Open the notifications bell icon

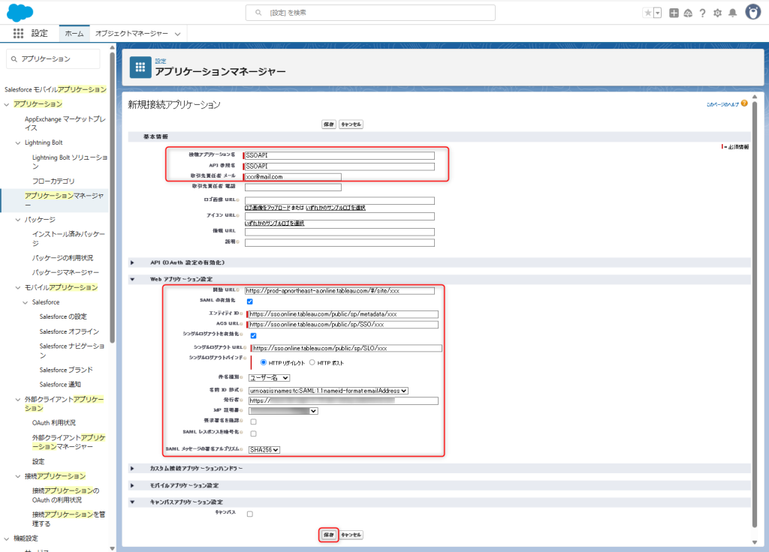tap(733, 13)
